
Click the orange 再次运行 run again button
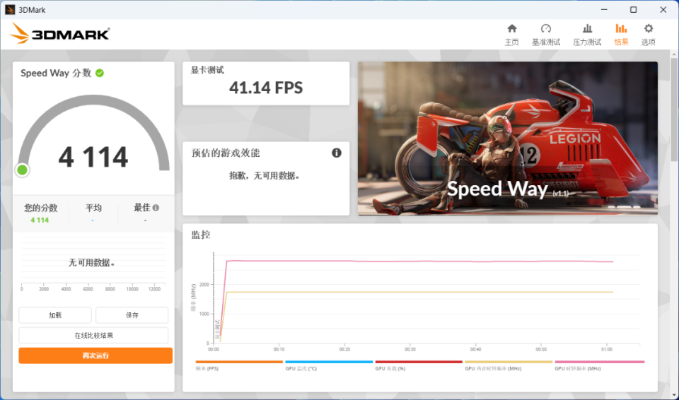[95, 356]
